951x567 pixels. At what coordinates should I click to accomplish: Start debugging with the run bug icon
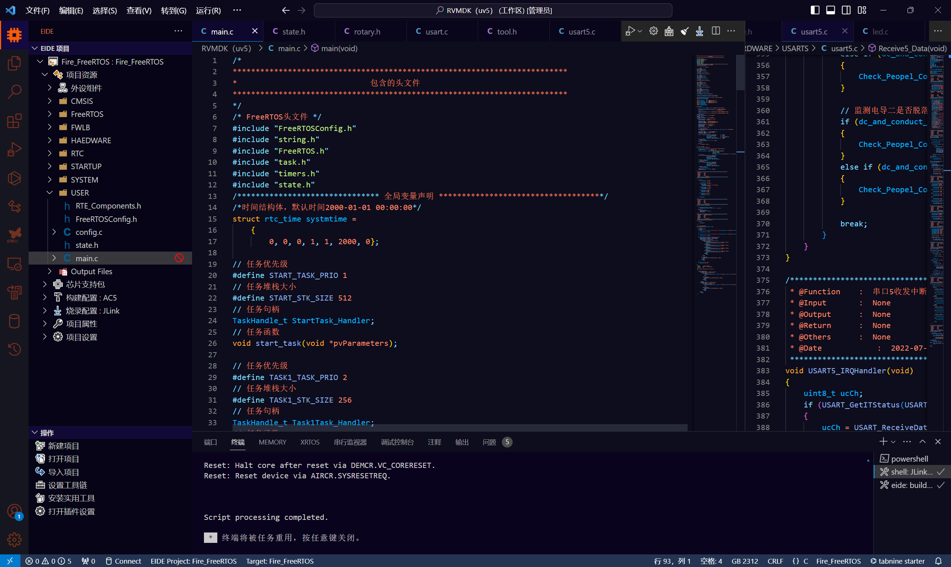630,31
